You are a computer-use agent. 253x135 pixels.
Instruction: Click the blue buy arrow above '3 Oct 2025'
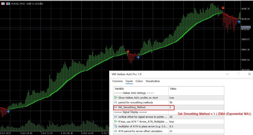pyautogui.click(x=8, y=111)
